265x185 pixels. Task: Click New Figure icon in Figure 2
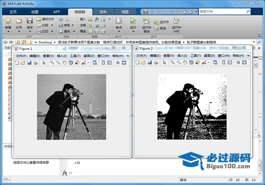click(137, 63)
